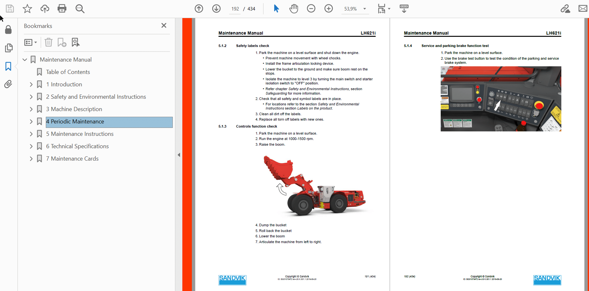The width and height of the screenshot is (589, 291).
Task: Jump to 5 Maintenance Instructions bookmark
Action: click(80, 134)
